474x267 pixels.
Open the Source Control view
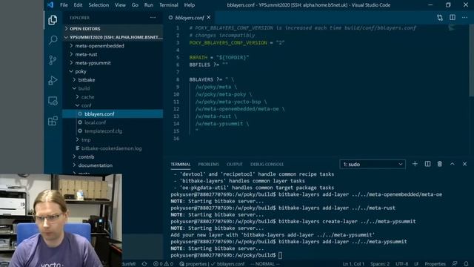tap(53, 60)
